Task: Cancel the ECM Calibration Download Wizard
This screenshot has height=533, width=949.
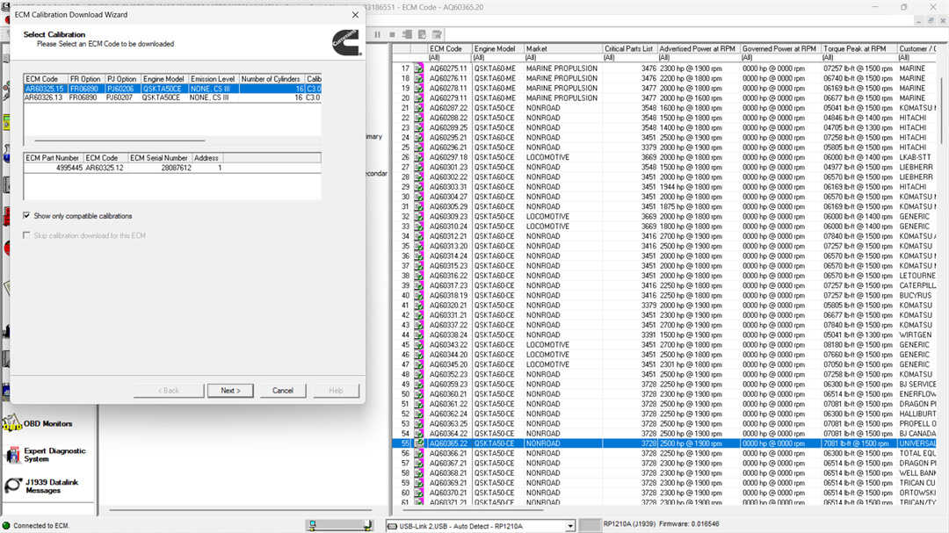Action: coord(283,391)
